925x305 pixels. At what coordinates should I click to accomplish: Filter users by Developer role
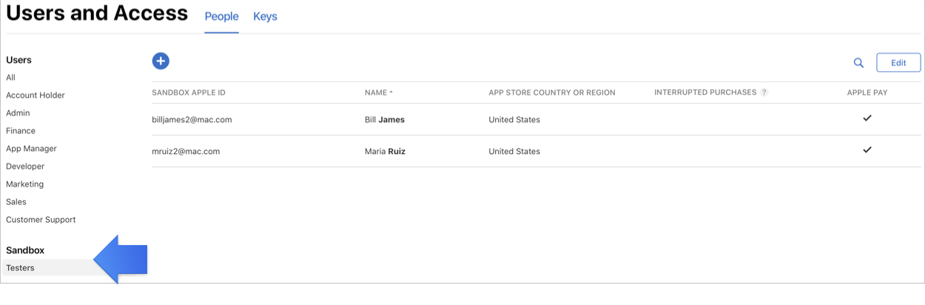click(25, 167)
